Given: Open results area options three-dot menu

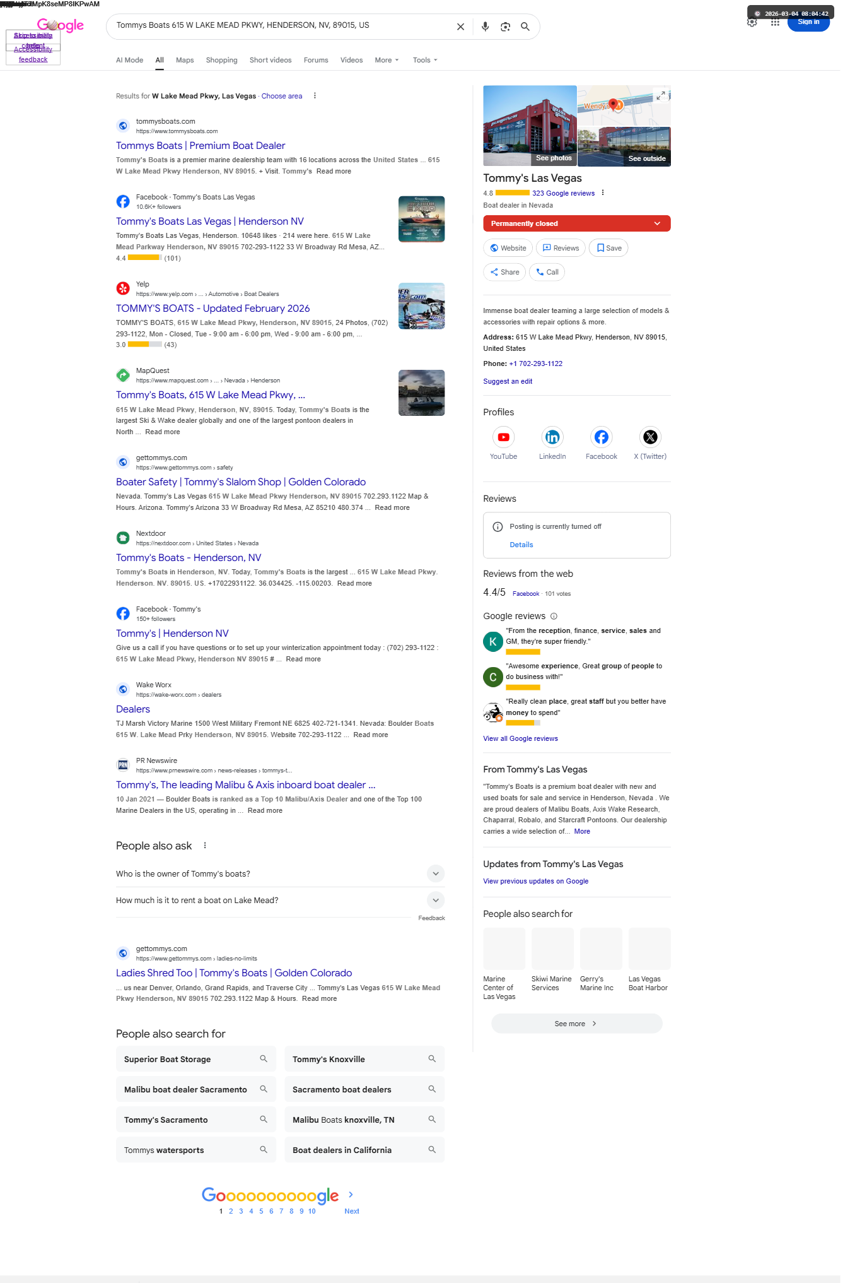Looking at the screenshot, I should tap(315, 96).
